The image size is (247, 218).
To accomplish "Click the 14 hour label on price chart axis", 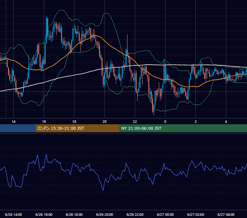I will (13, 121).
